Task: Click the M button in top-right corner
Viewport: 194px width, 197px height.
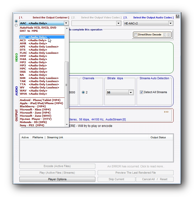Action: click(x=178, y=17)
